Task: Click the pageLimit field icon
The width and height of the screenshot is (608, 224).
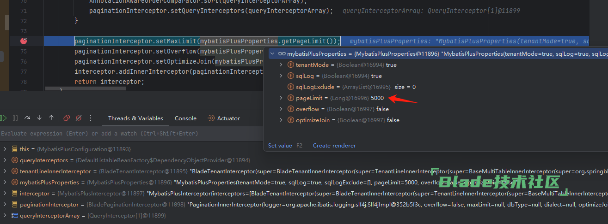Action: [291, 98]
